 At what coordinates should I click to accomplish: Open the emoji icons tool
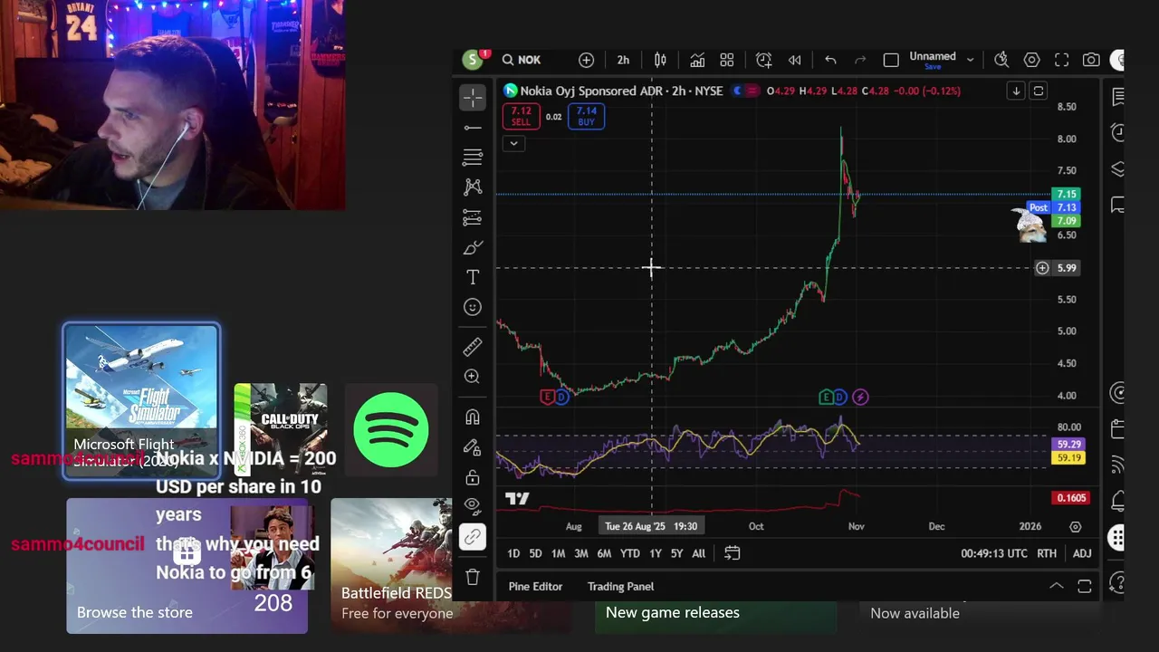(x=473, y=307)
